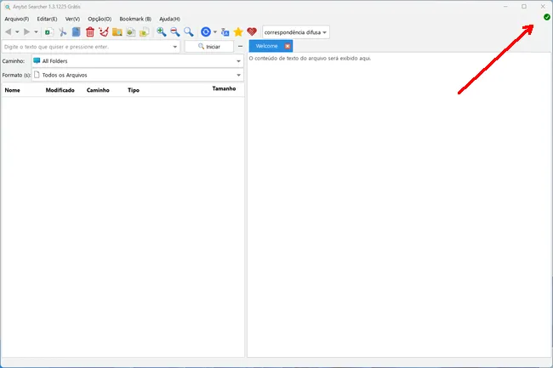Screen dimensions: 553x368
Task: Sort results by Tamanho column
Action: [x=224, y=88]
